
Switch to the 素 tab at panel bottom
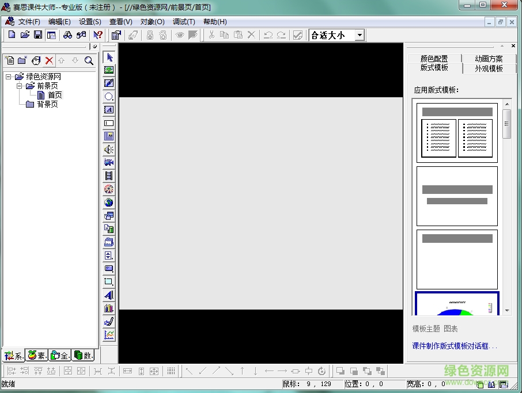point(37,356)
